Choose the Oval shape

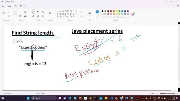click(x=63, y=11)
